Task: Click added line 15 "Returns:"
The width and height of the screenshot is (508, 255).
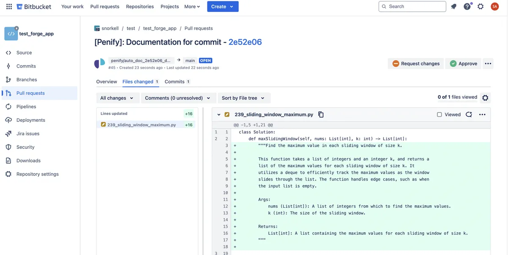Action: tap(268, 227)
